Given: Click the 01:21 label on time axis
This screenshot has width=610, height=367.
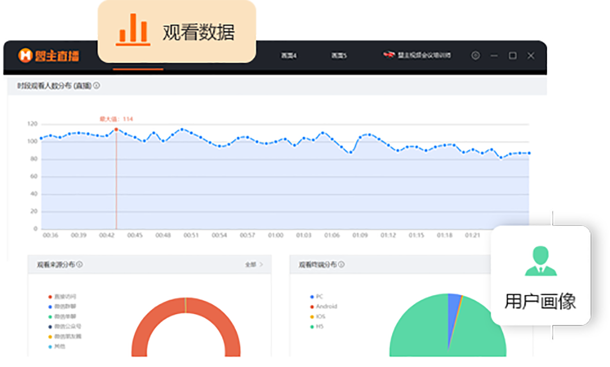Looking at the screenshot, I should pos(472,235).
